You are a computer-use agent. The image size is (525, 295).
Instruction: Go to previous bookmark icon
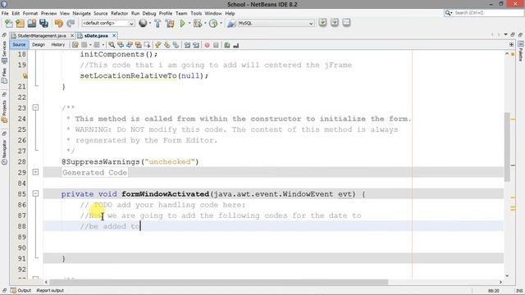157,45
